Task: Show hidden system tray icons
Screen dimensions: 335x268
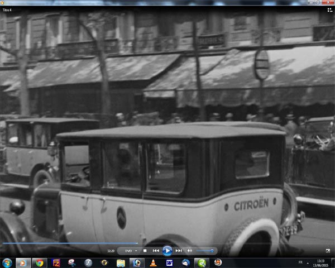Action: [308, 263]
